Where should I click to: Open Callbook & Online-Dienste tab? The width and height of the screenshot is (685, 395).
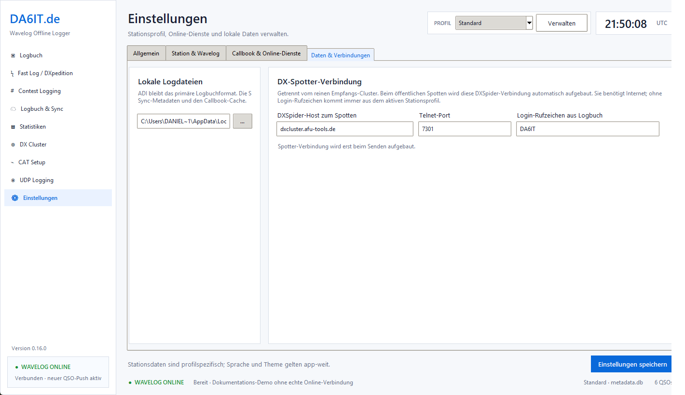click(x=266, y=53)
